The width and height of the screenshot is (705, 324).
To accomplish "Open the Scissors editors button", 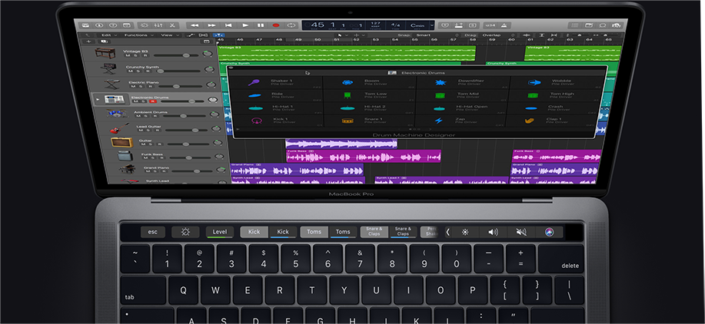I will pyautogui.click(x=172, y=25).
